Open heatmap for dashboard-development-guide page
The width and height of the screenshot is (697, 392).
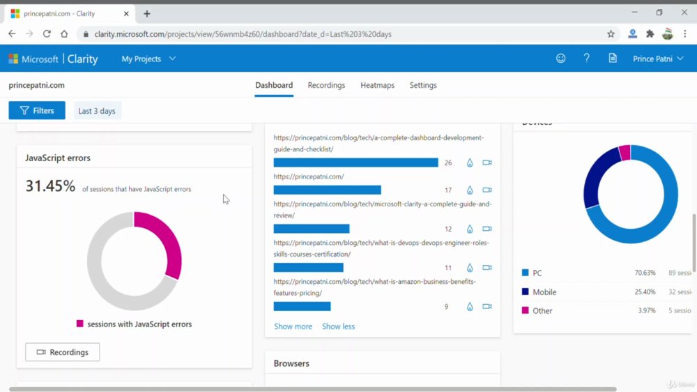click(x=469, y=163)
